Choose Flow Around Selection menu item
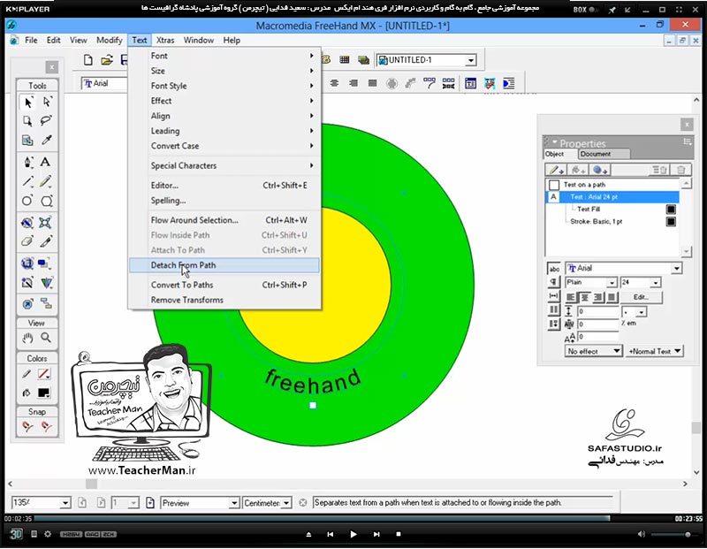 click(x=224, y=220)
